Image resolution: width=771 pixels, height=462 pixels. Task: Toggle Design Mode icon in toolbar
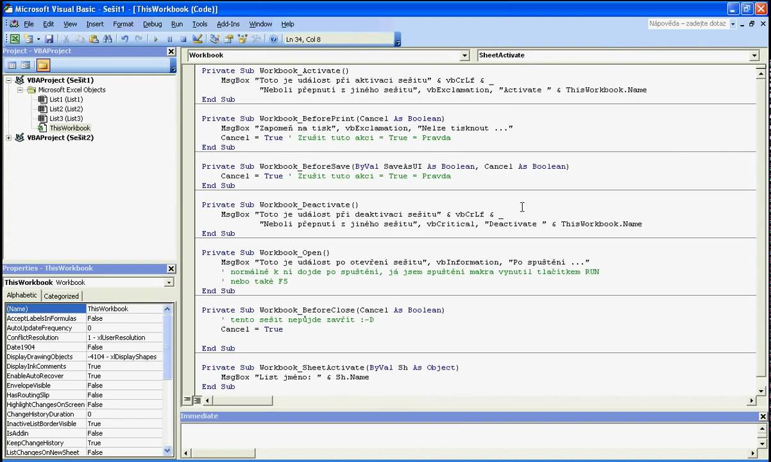point(197,39)
